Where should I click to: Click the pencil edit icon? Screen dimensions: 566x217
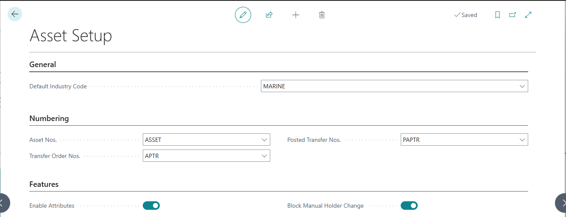pyautogui.click(x=243, y=15)
